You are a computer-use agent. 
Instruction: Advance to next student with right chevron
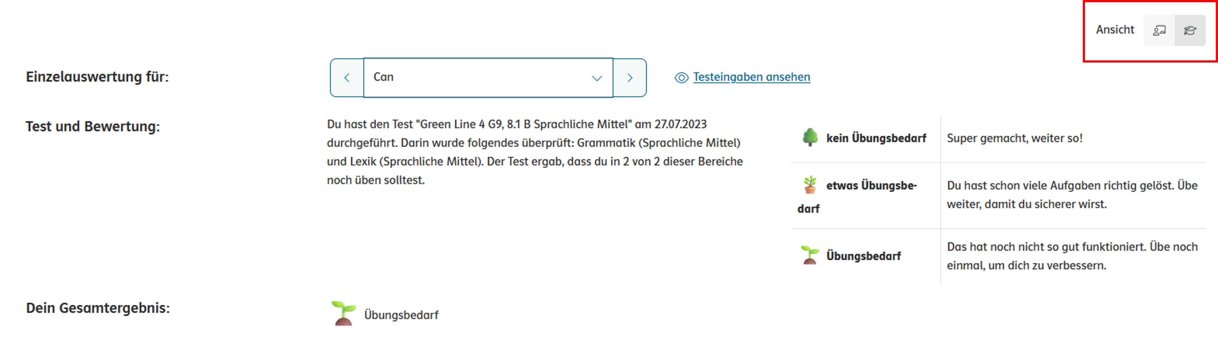click(x=630, y=77)
